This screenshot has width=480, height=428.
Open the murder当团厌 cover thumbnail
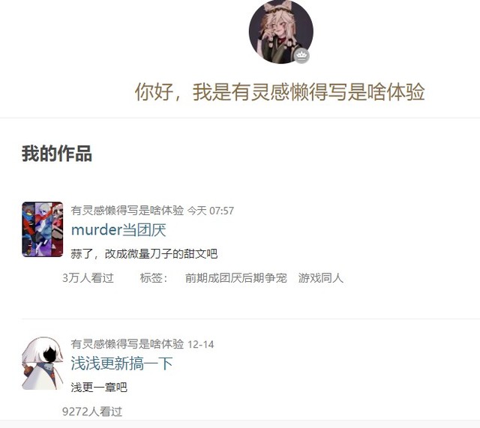43,229
